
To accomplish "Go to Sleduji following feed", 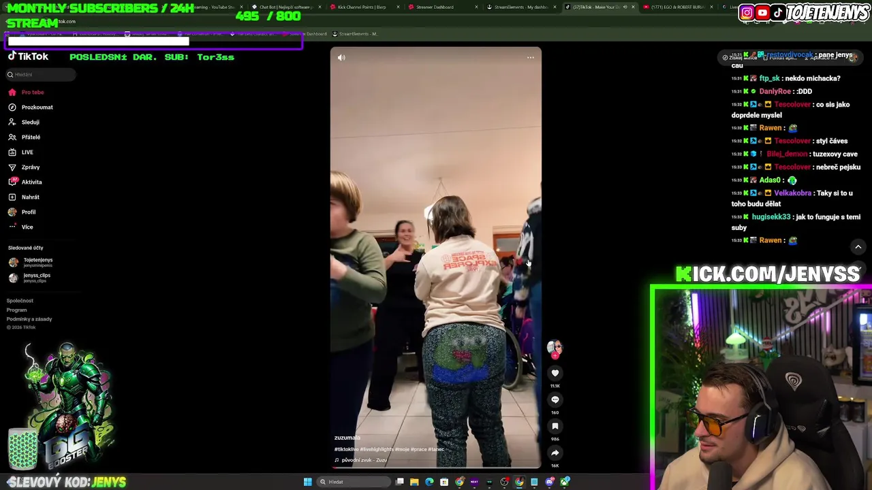I will (24, 122).
